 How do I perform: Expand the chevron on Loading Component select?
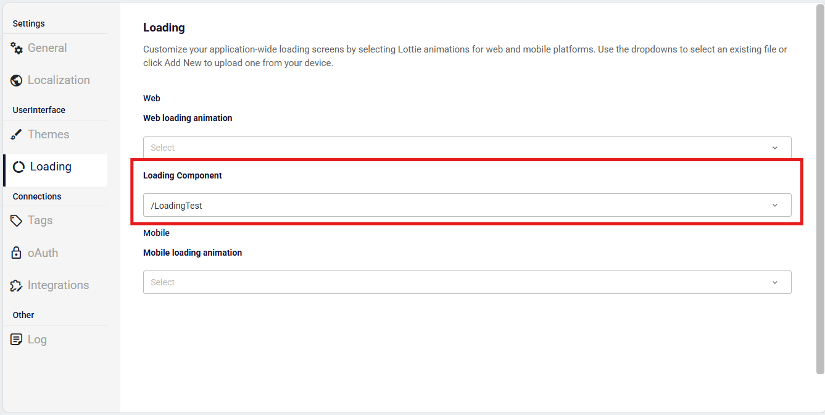coord(775,206)
